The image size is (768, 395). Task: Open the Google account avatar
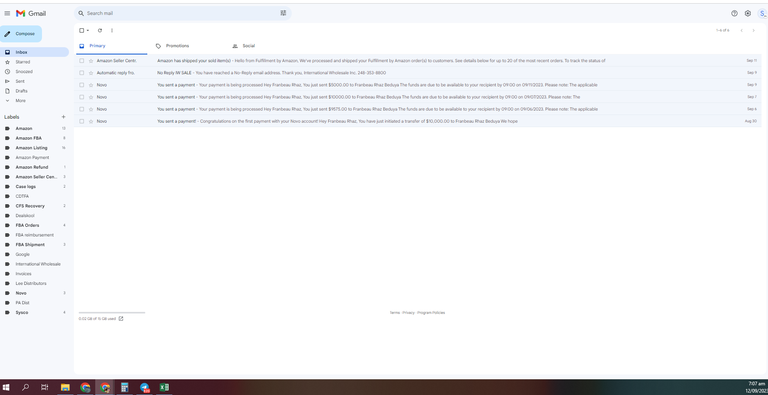pos(763,13)
